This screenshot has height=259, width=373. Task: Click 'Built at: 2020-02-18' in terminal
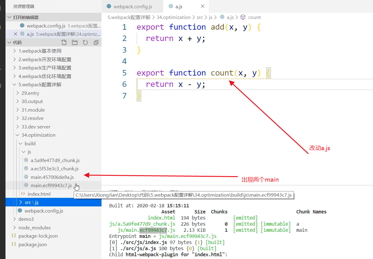[137, 205]
